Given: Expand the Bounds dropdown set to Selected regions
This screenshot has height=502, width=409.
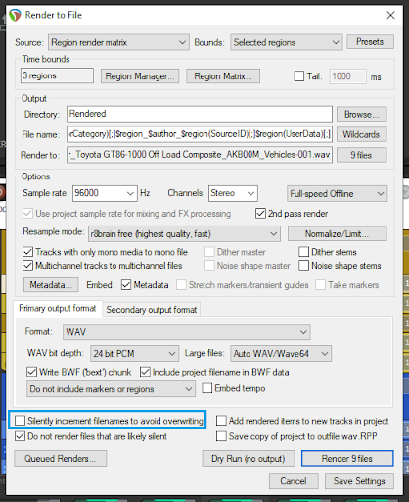Looking at the screenshot, I should pos(287,42).
